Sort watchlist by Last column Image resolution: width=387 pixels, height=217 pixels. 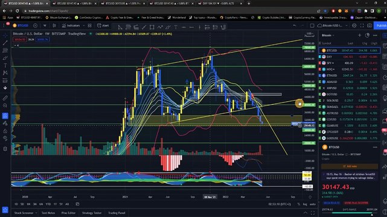(x=350, y=43)
